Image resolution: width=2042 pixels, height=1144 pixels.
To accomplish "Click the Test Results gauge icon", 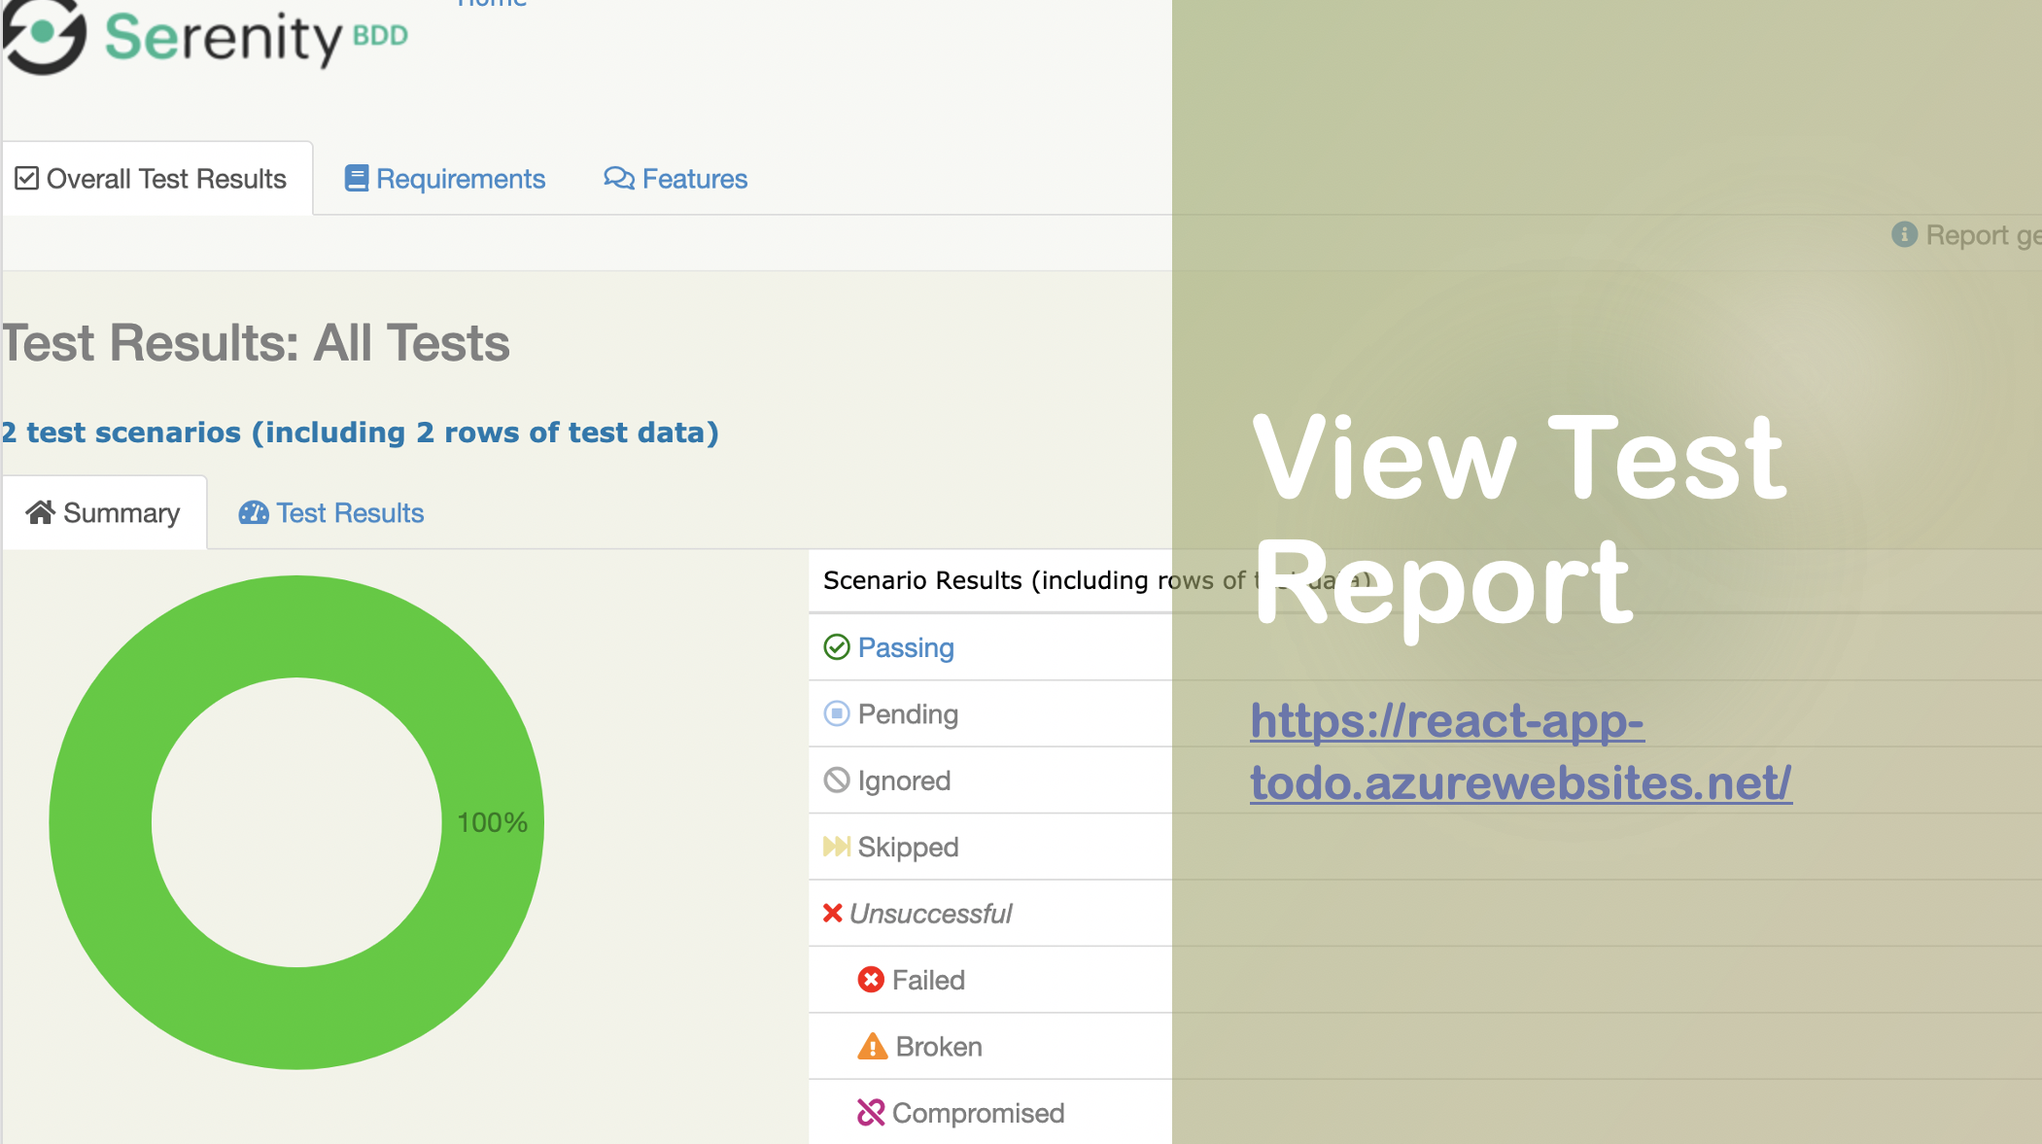I will pos(253,512).
